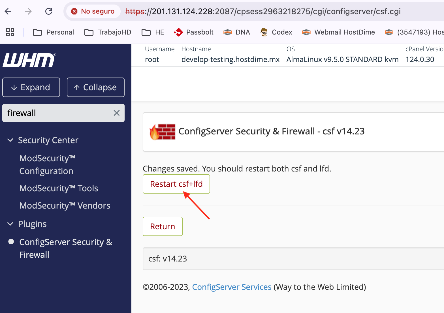Click the WHM logo
Image resolution: width=444 pixels, height=313 pixels.
click(x=29, y=60)
